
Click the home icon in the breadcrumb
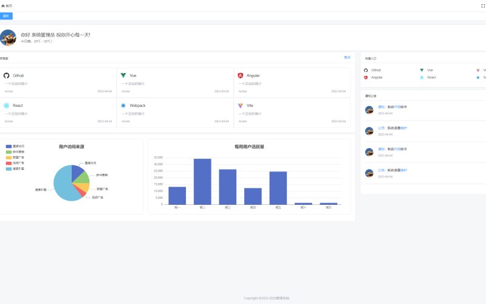(x=3, y=6)
